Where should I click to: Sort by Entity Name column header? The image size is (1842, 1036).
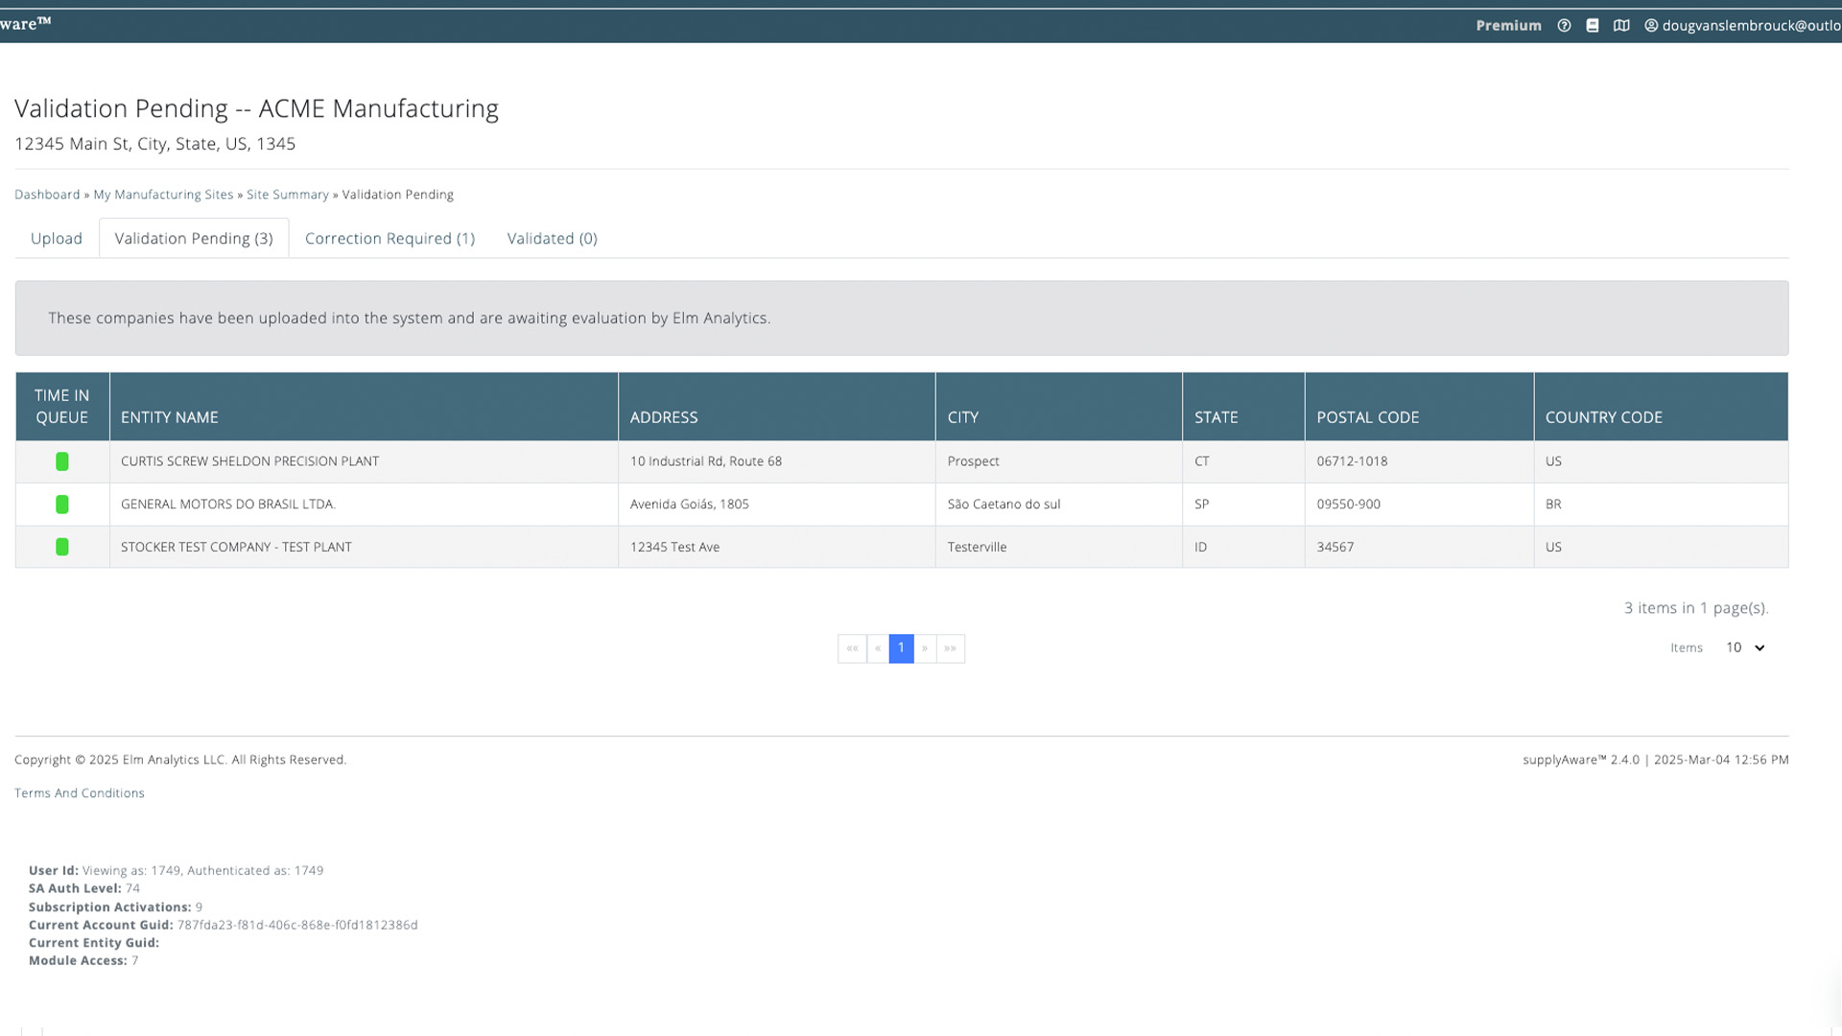(x=170, y=417)
